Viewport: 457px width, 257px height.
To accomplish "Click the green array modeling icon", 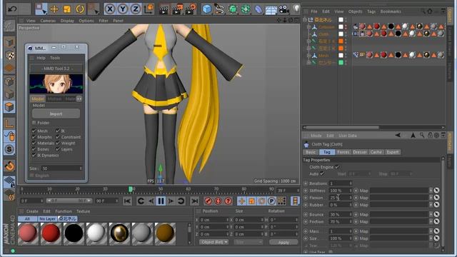I will [x=246, y=9].
